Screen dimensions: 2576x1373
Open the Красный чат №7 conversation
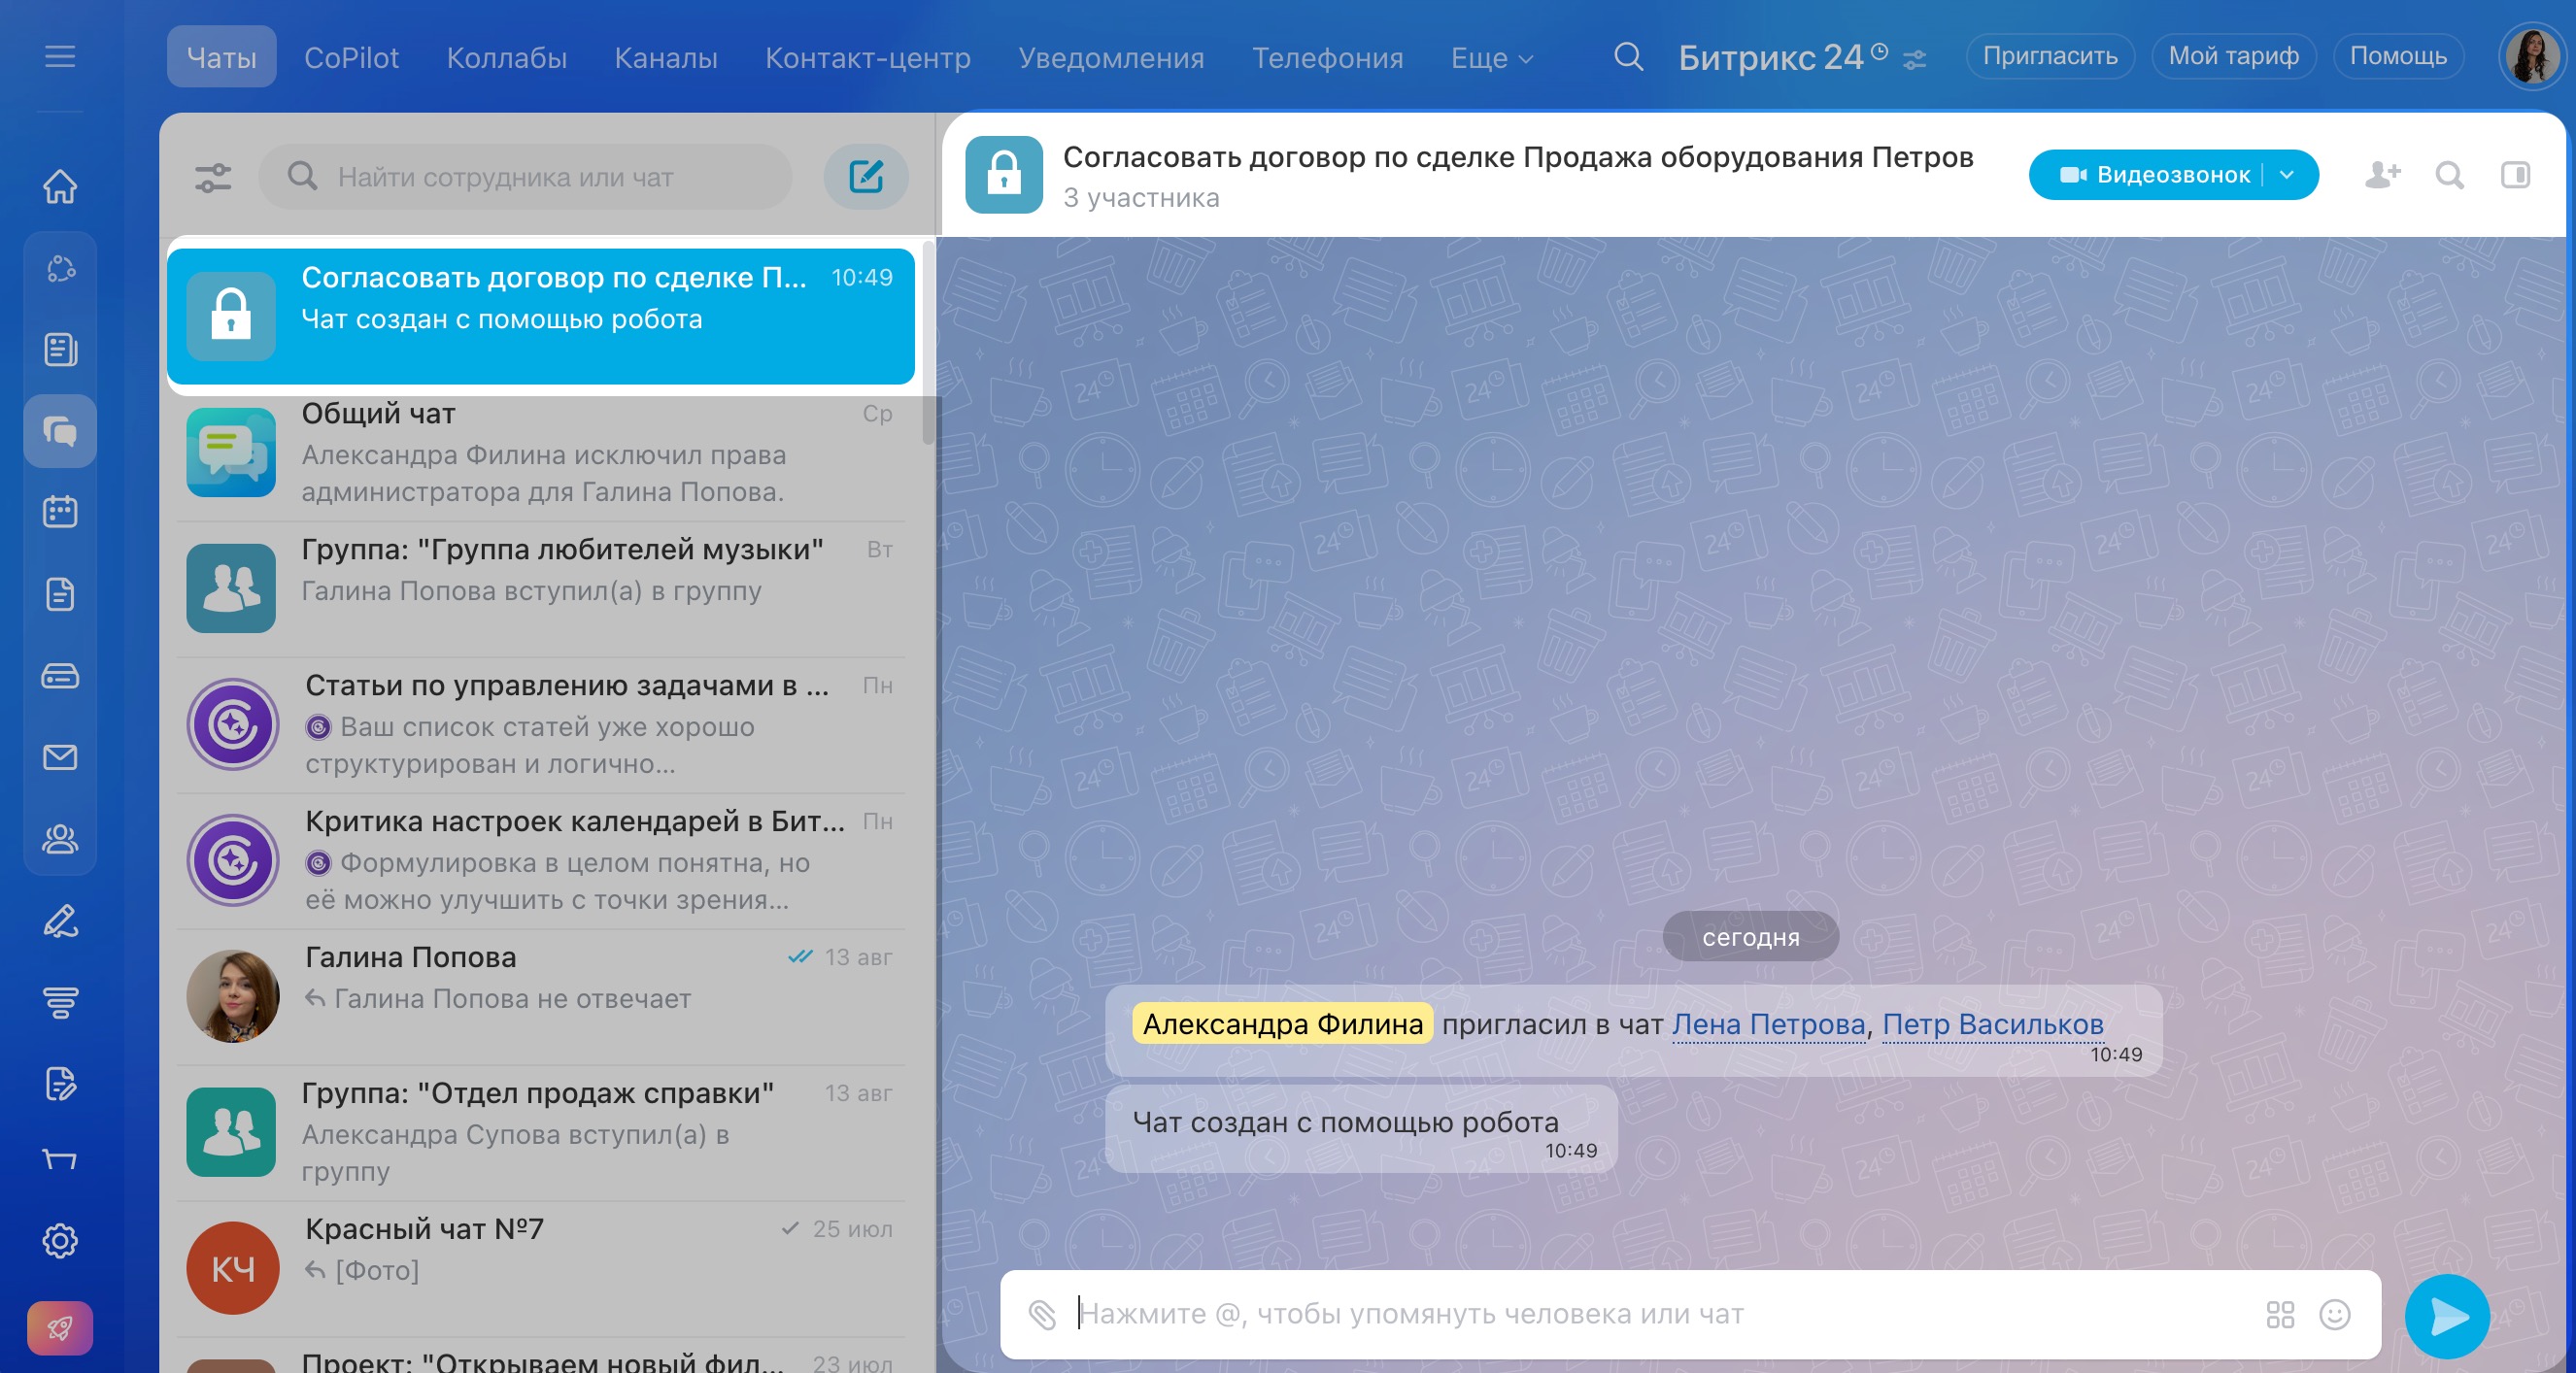click(541, 1268)
